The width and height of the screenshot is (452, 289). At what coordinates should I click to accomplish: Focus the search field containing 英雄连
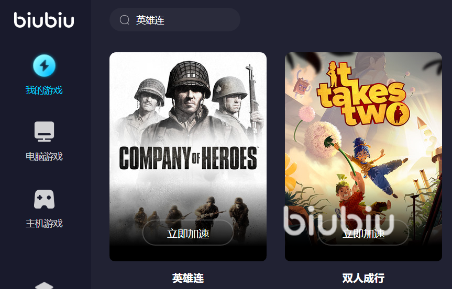click(175, 19)
